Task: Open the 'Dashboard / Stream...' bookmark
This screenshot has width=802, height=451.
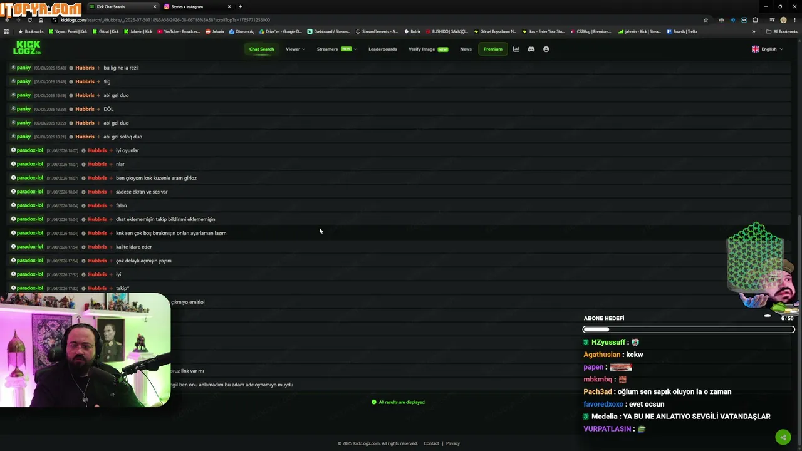Action: tap(329, 31)
